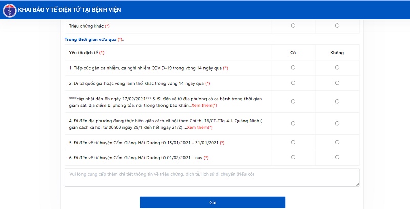Choose 'Có' for Cẩm Giàng 15/01/2021–31/01/2021

[x=293, y=142]
